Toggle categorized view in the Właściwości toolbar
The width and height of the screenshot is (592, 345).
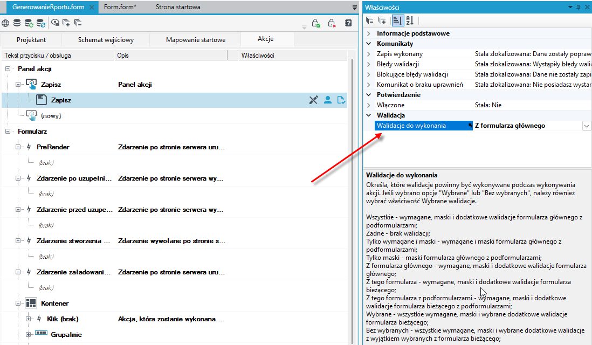397,20
